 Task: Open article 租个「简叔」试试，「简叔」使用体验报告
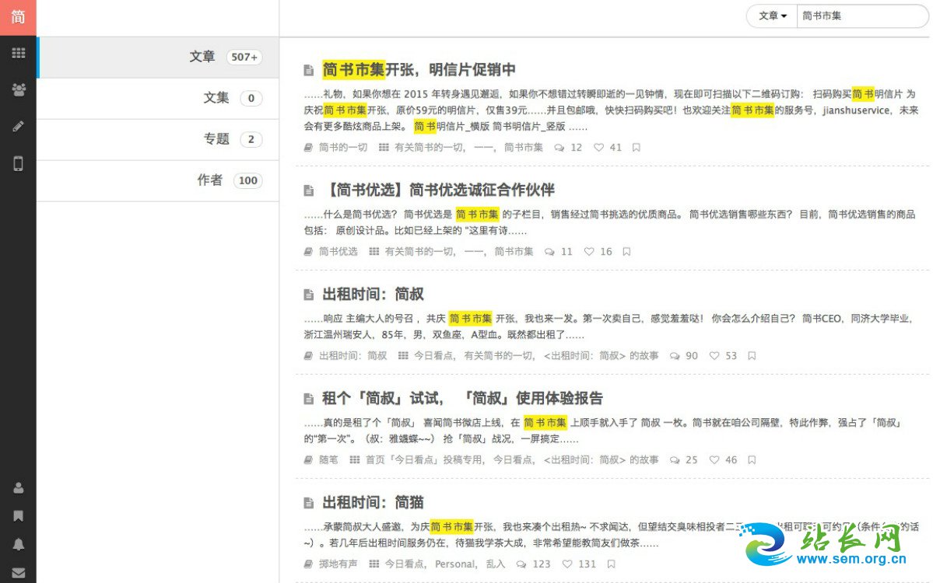tap(462, 398)
